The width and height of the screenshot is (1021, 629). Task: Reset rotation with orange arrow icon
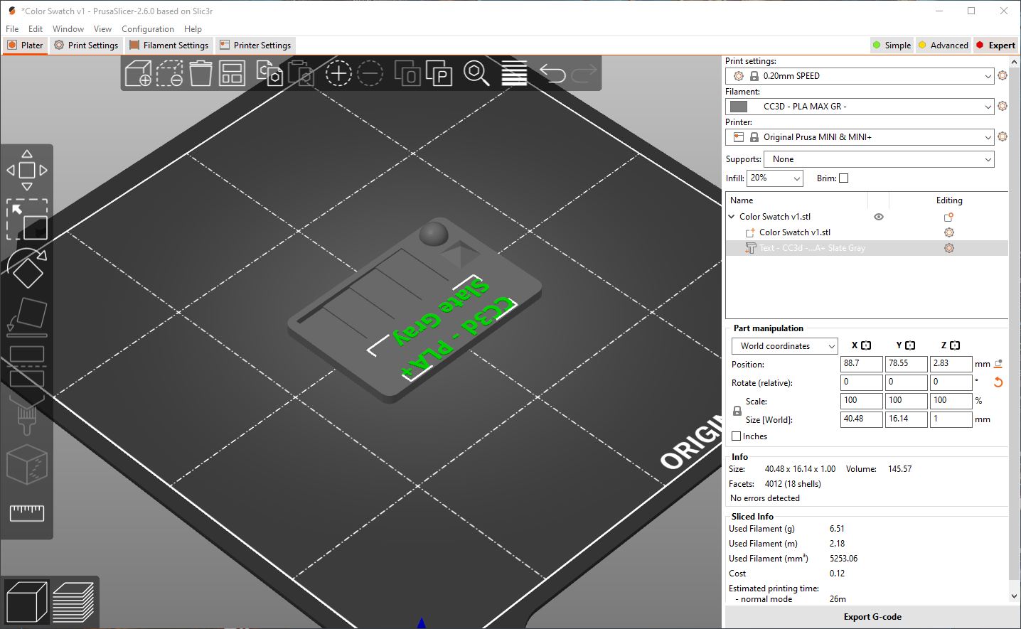(998, 382)
